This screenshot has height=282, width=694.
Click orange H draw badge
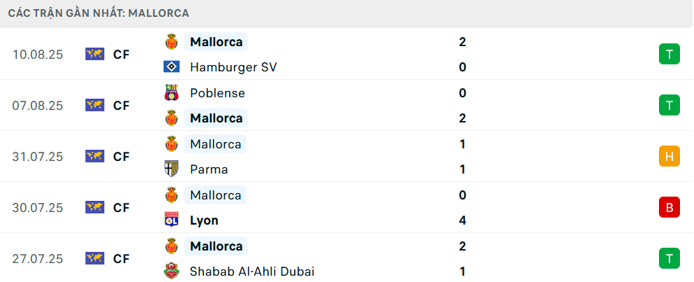669,157
